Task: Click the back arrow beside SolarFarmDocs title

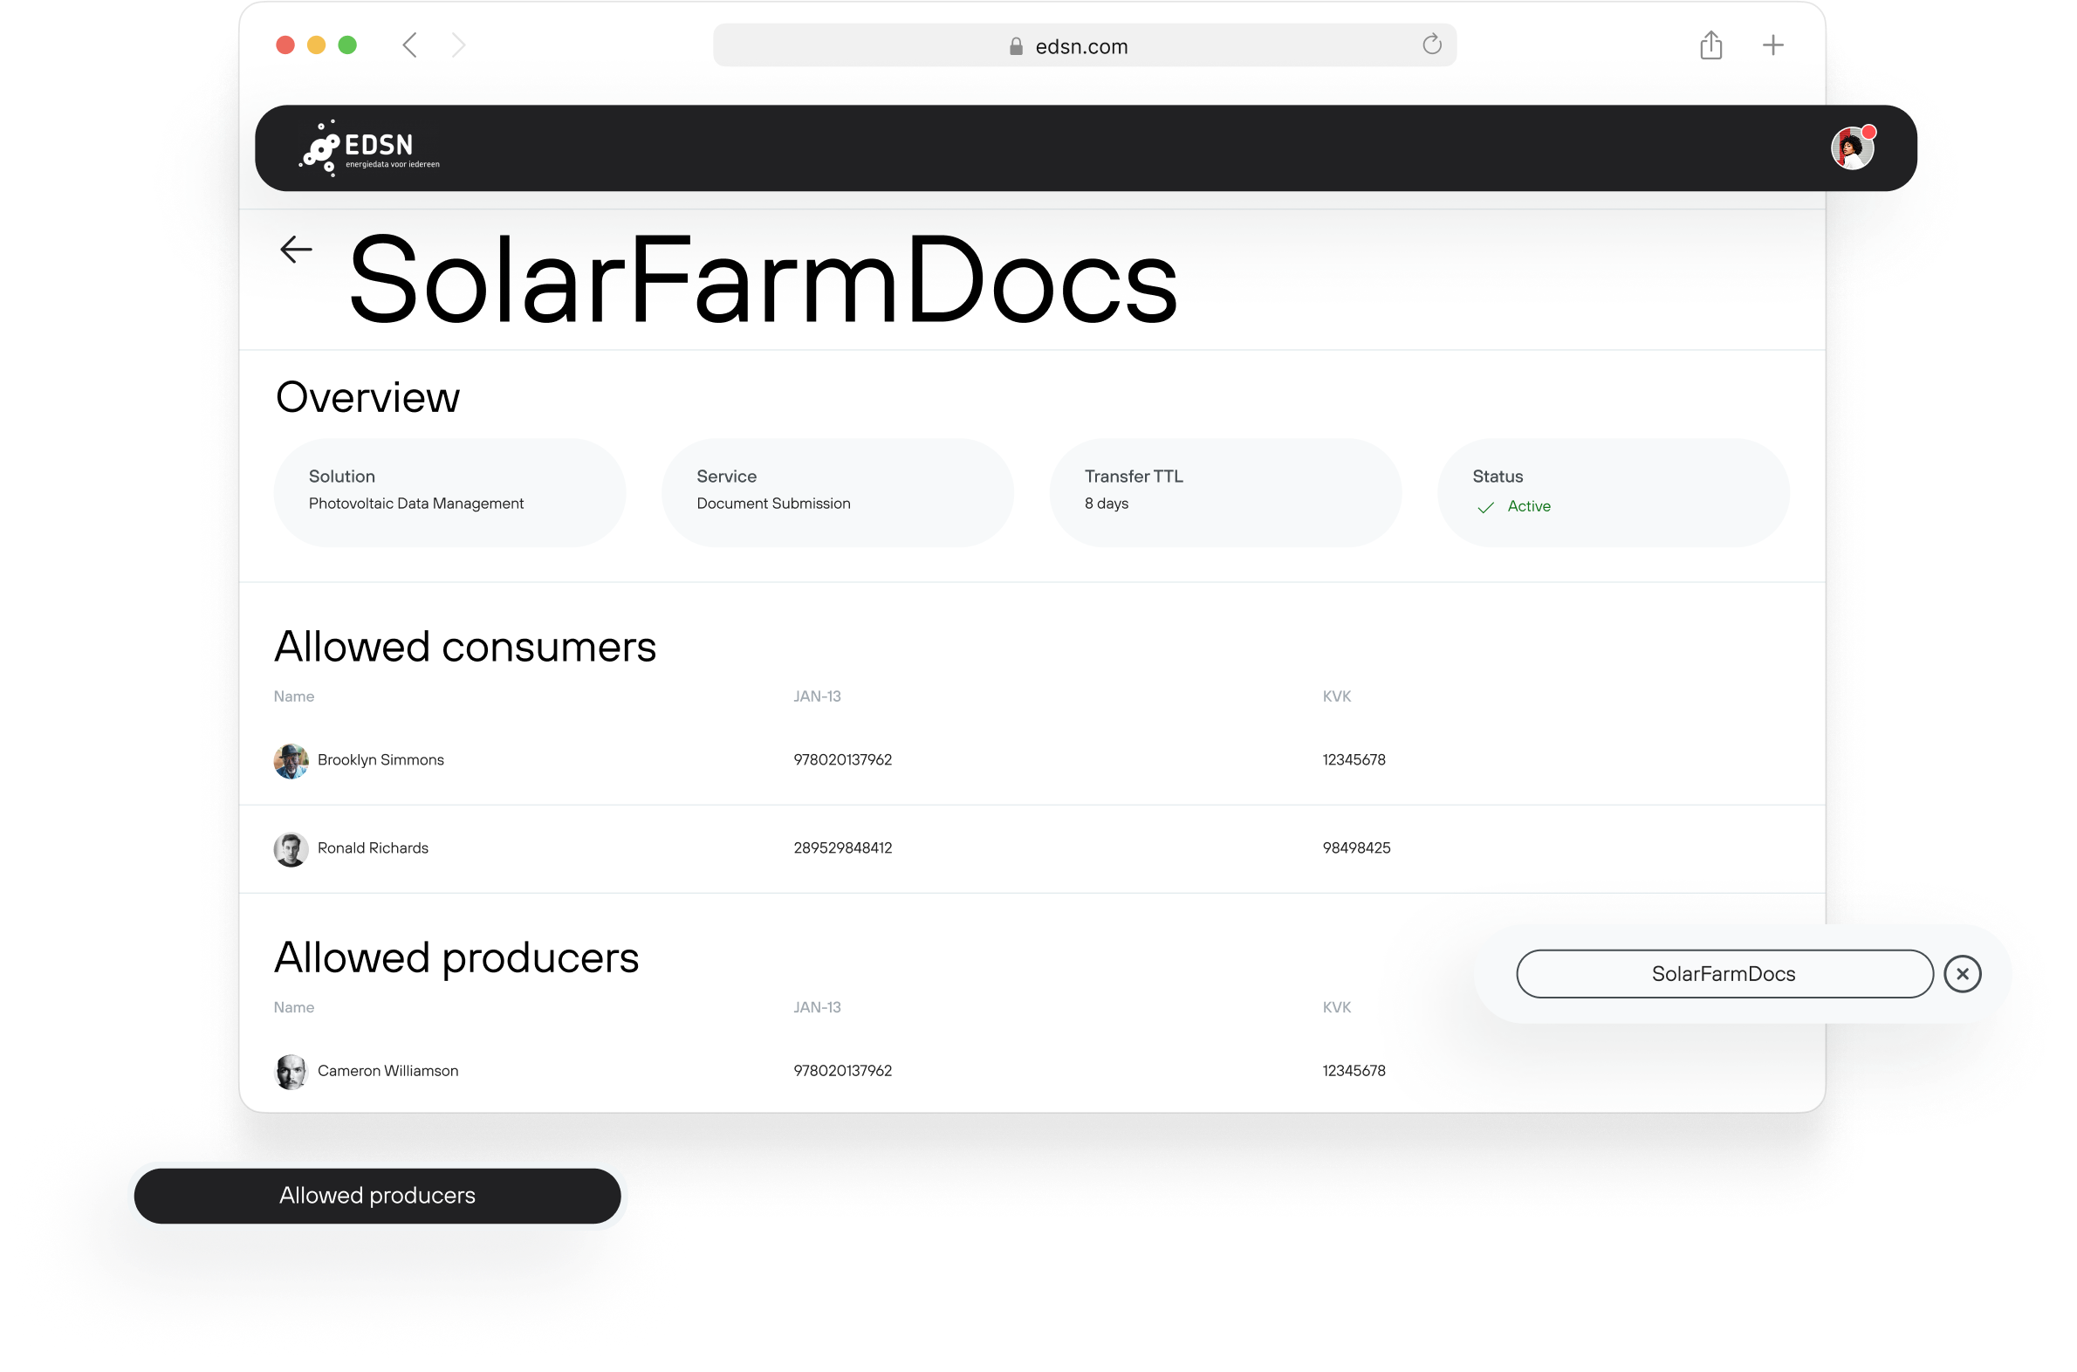Action: pos(296,250)
